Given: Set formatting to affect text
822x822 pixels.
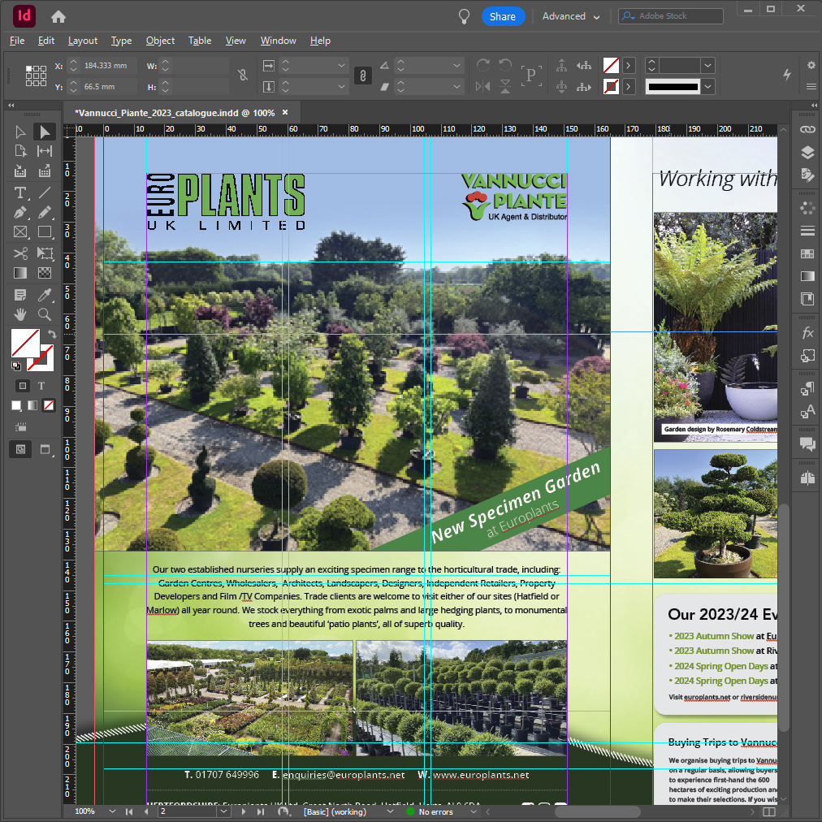Looking at the screenshot, I should 41,386.
